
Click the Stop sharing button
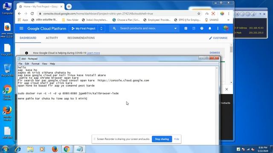[x=162, y=139]
